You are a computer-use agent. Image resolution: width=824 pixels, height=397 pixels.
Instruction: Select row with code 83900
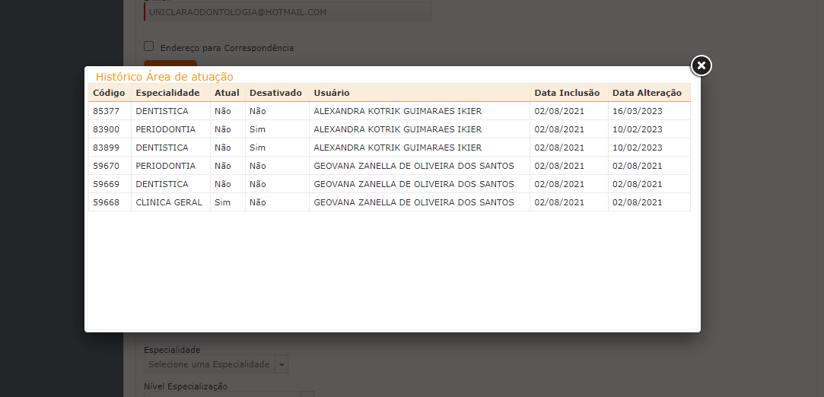click(x=107, y=129)
